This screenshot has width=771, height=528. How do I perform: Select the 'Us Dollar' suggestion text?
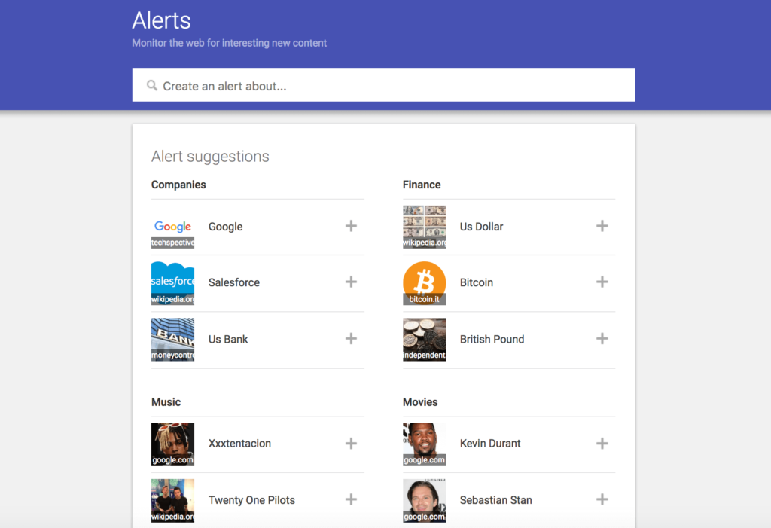[x=481, y=227]
